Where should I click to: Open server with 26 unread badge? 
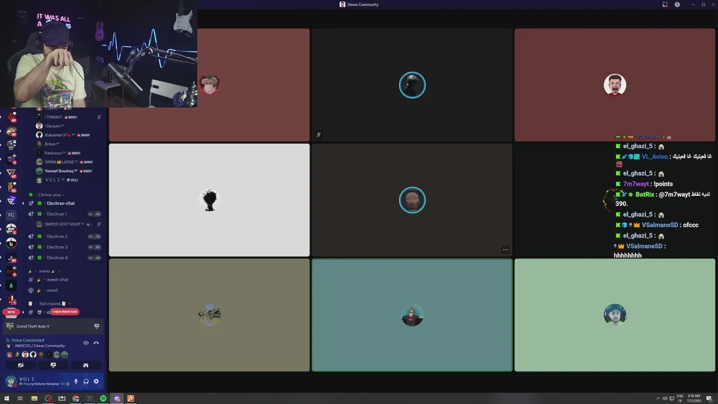(11, 186)
